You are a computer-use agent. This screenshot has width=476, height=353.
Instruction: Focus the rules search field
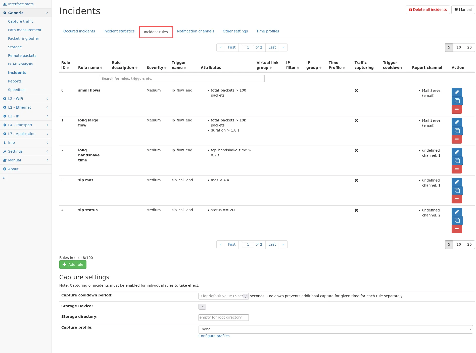(x=181, y=78)
